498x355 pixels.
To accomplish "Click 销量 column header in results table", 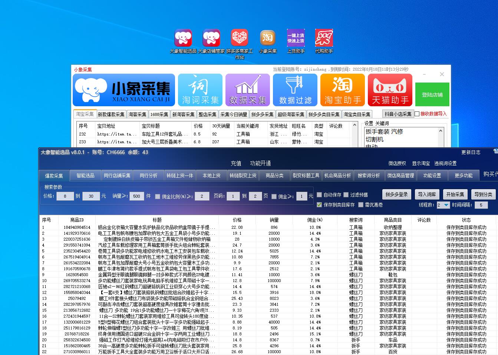I will pyautogui.click(x=274, y=220).
